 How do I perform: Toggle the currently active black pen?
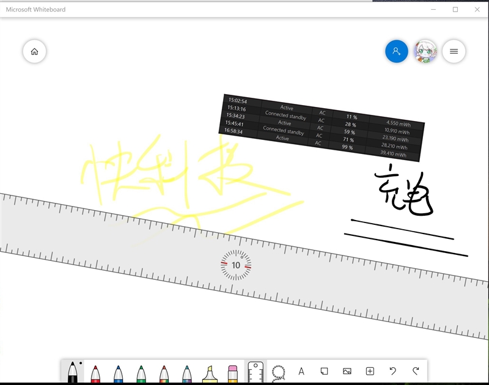pyautogui.click(x=73, y=372)
